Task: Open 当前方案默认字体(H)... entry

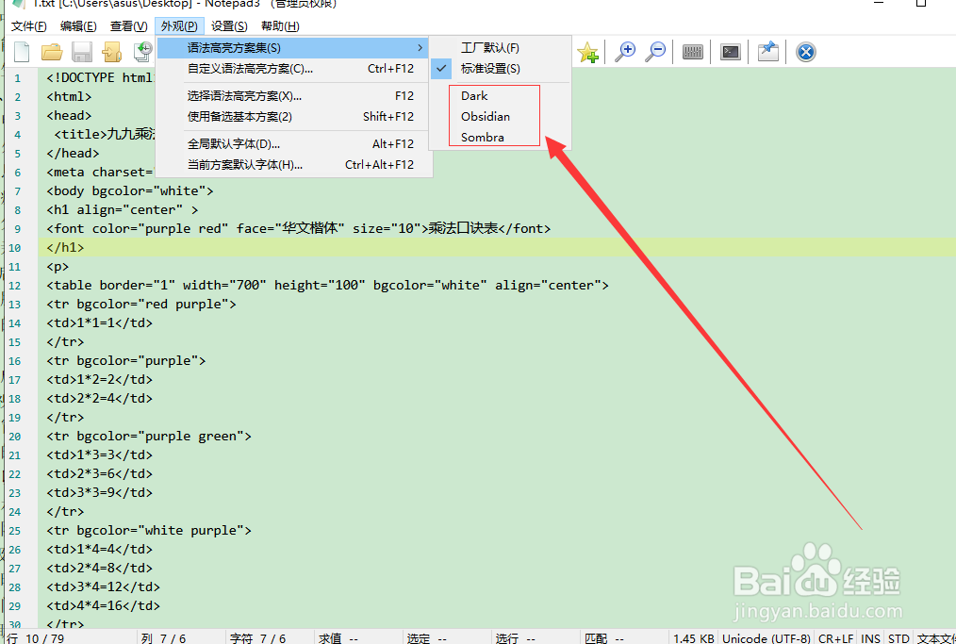Action: (293, 165)
